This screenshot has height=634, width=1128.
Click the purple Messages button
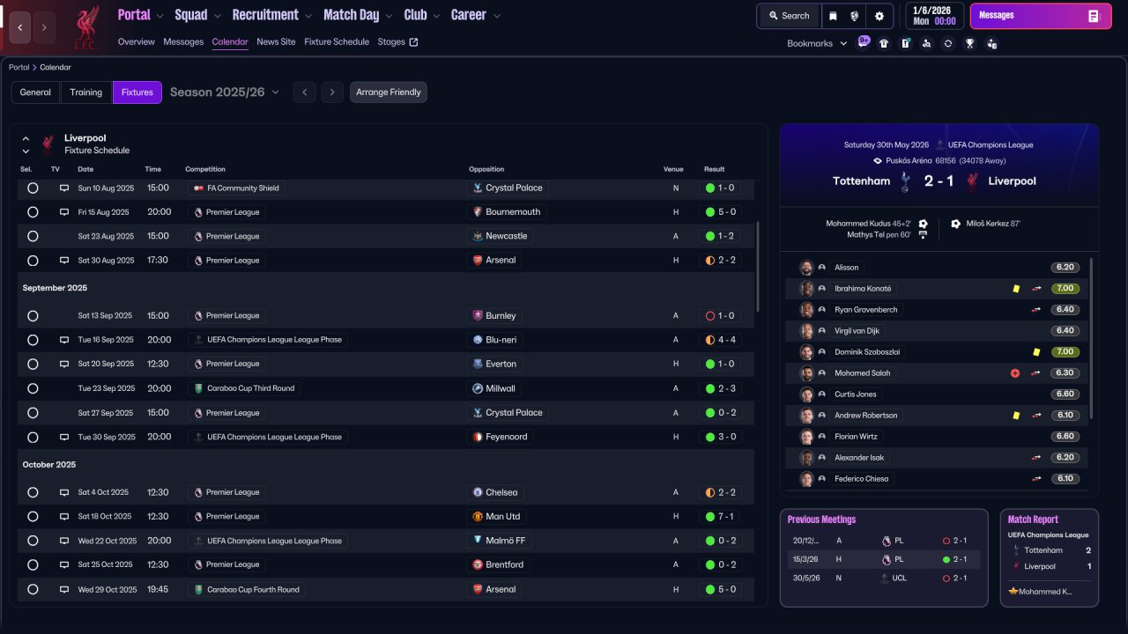[1041, 16]
